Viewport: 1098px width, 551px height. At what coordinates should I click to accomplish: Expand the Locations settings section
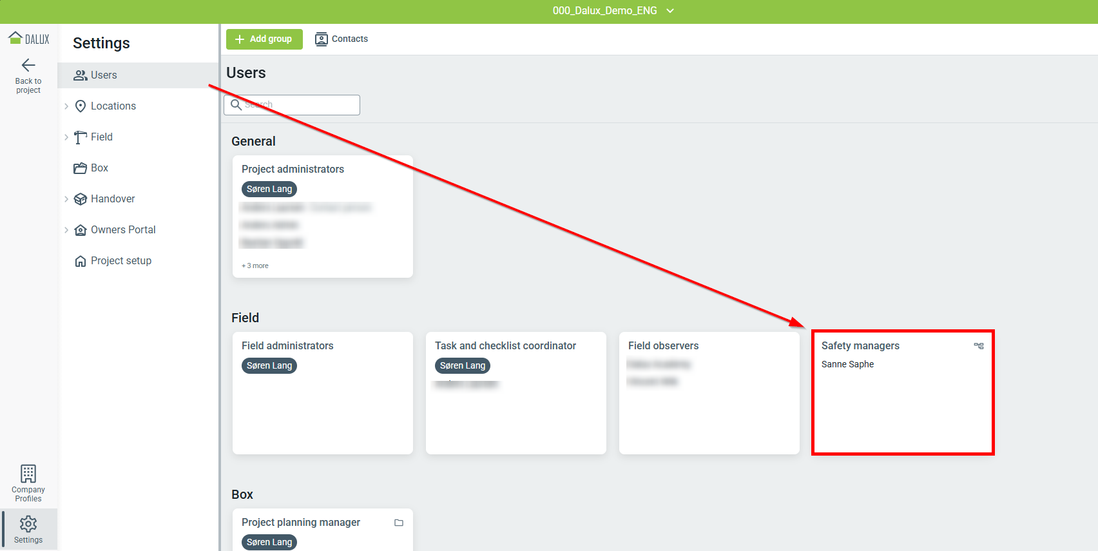coord(66,106)
